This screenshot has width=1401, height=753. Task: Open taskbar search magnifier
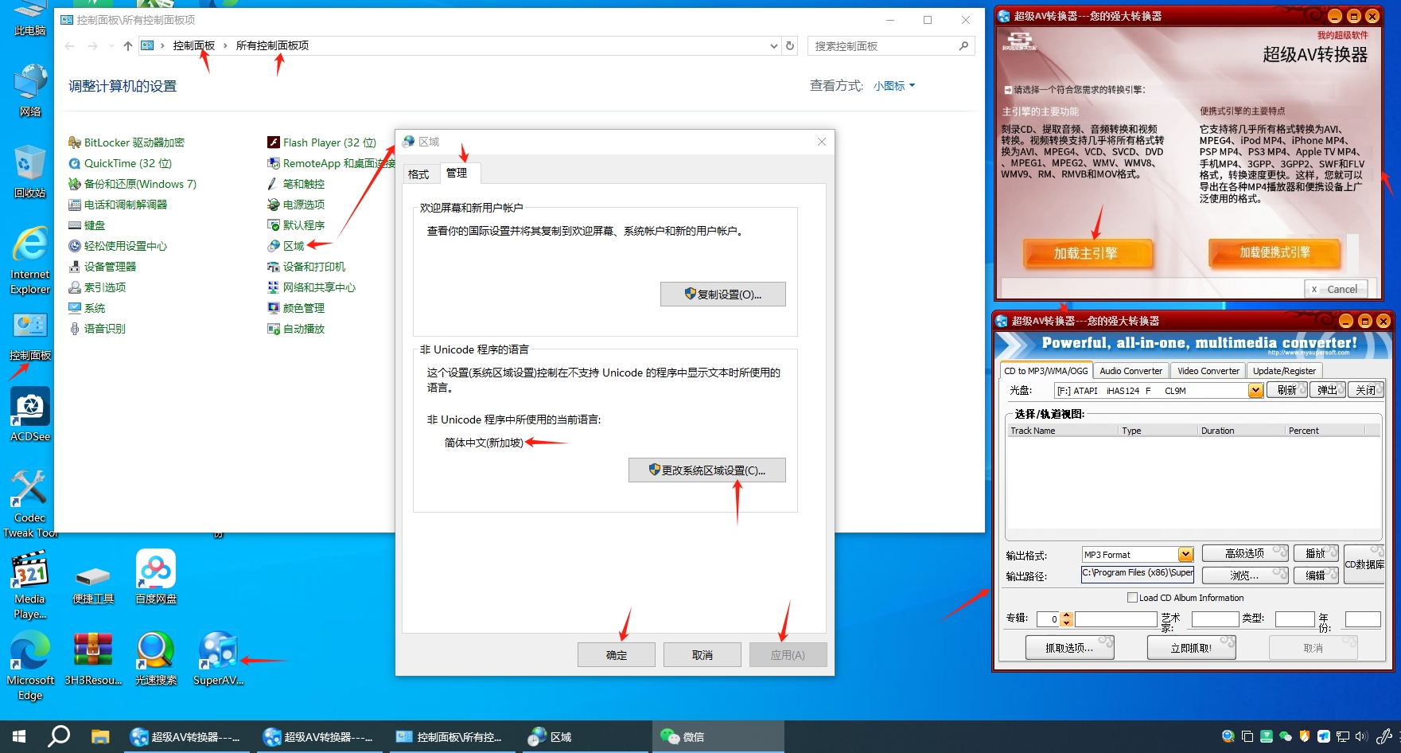tap(59, 736)
